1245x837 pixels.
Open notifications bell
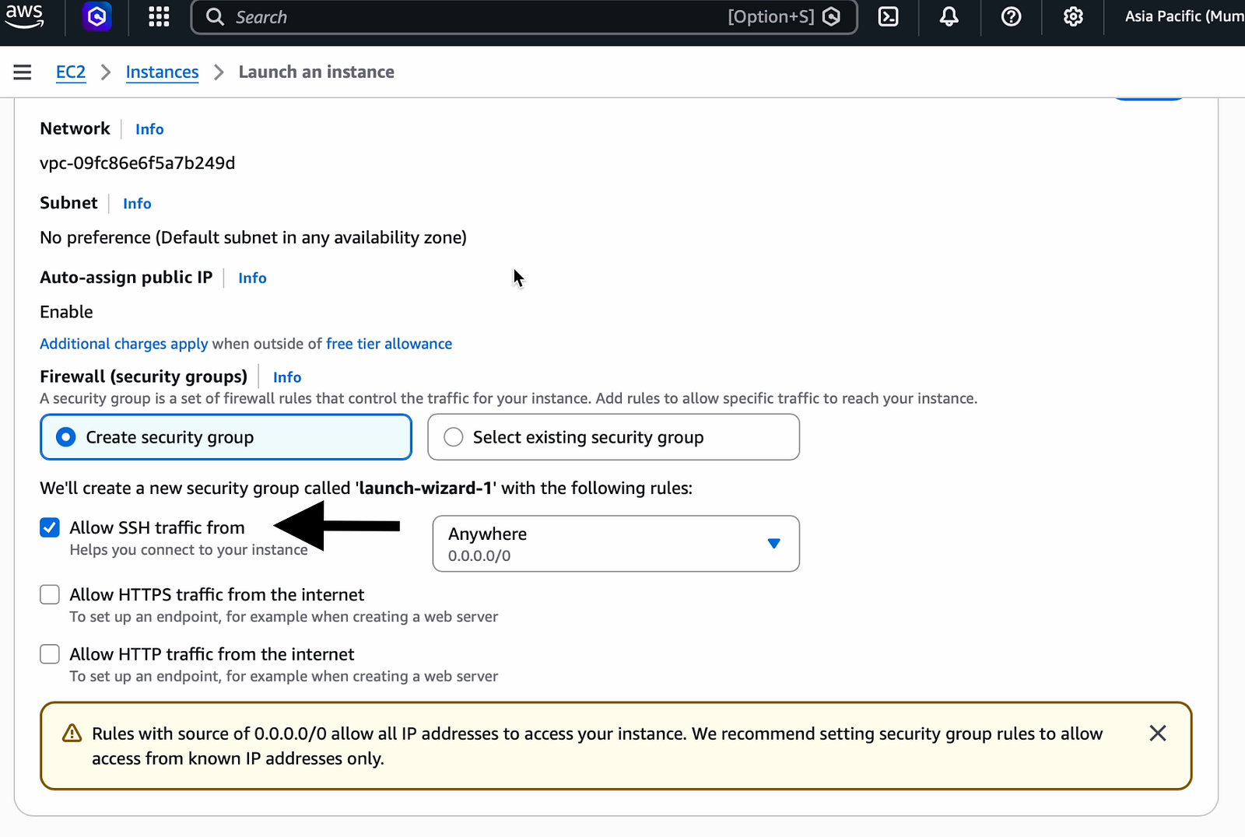point(949,17)
